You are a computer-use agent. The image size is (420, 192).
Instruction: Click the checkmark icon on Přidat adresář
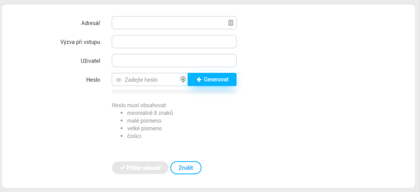tap(122, 168)
